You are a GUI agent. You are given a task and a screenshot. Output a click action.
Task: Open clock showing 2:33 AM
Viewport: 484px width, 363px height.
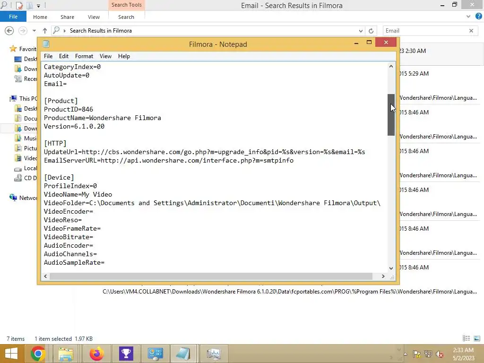coord(463,354)
